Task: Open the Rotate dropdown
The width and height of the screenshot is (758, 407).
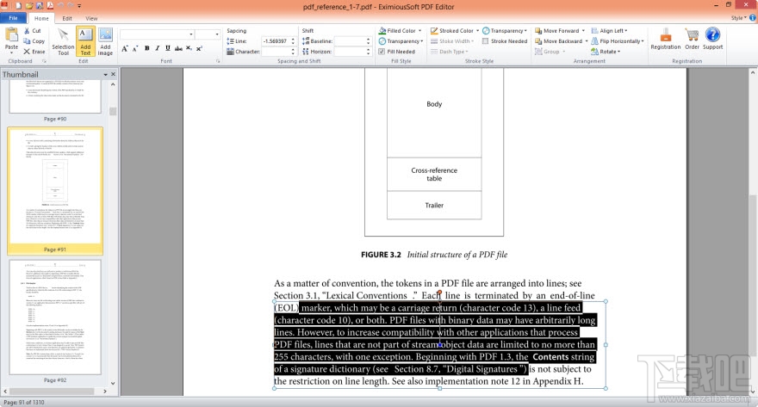Action: (x=606, y=51)
